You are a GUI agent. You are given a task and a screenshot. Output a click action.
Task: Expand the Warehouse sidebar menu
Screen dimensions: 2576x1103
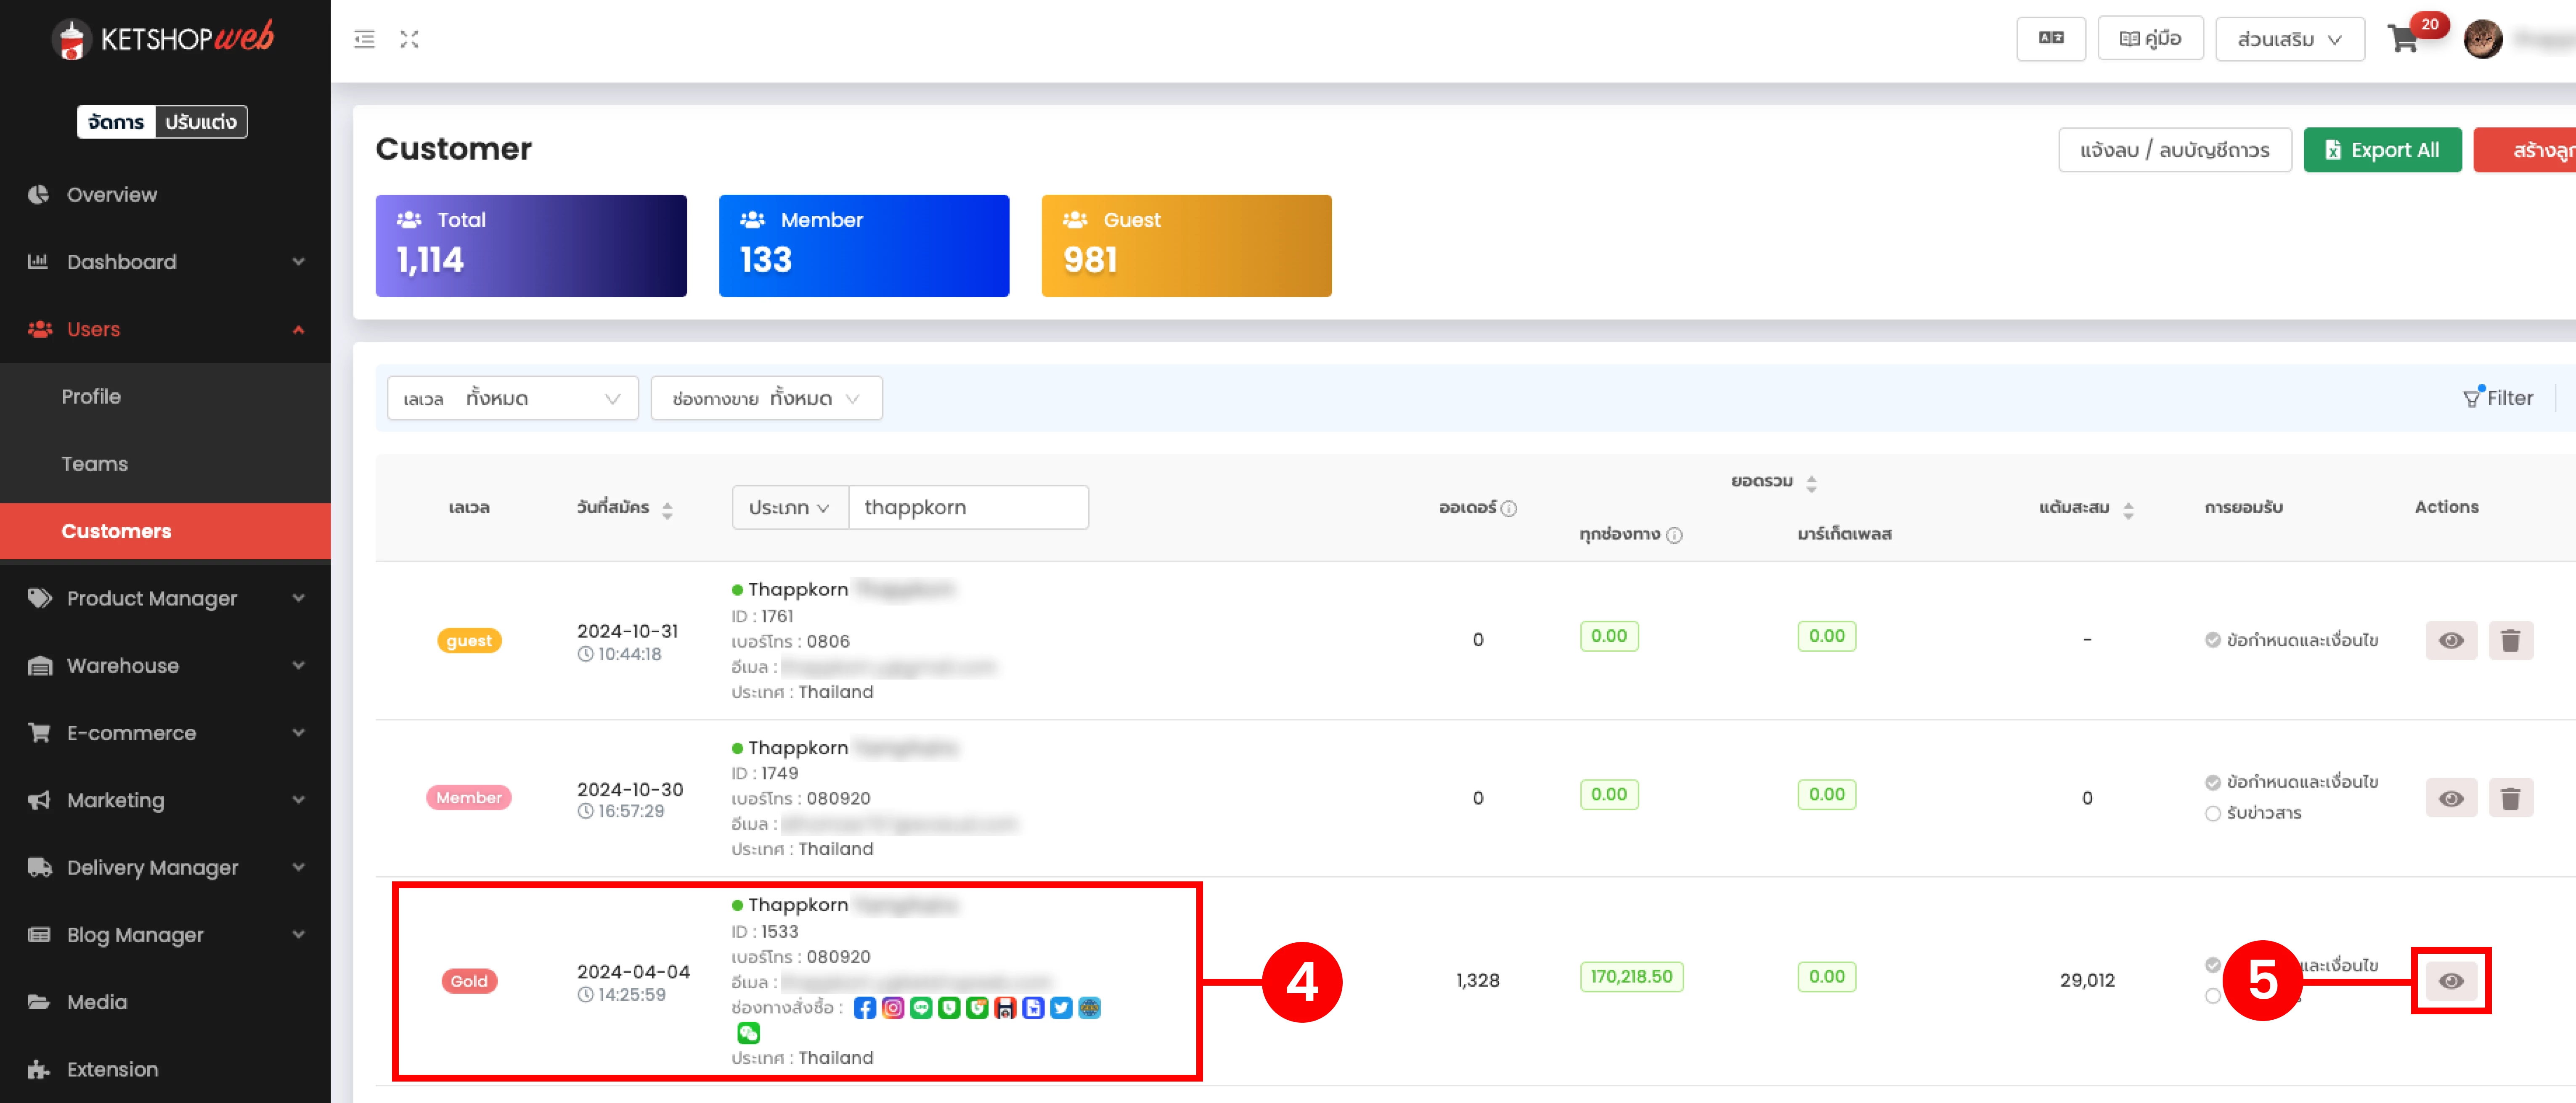pyautogui.click(x=165, y=666)
